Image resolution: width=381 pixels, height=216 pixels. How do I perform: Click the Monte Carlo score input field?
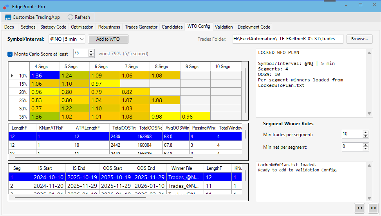[x=81, y=53]
